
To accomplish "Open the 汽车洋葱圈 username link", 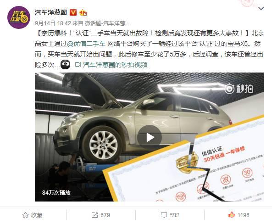I will [x=51, y=12].
